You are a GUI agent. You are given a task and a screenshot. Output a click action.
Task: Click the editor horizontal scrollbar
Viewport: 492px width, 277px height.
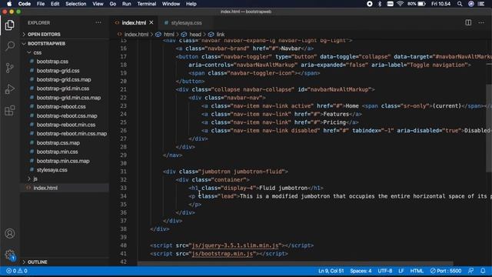point(295,263)
